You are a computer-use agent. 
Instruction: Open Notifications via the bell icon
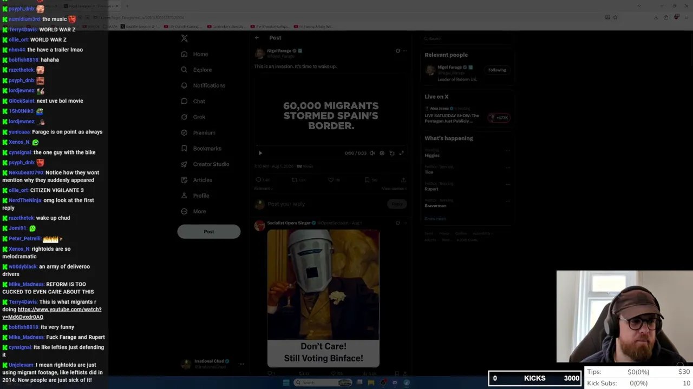184,85
